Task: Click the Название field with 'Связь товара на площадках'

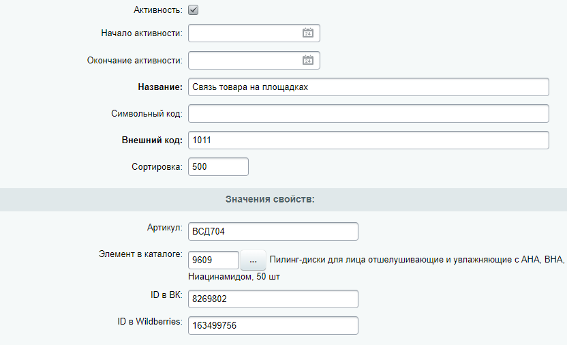Action: 368,87
